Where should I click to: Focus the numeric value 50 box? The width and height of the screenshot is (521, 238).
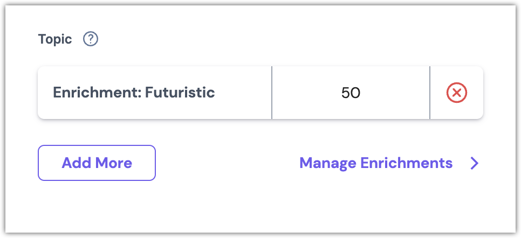351,93
